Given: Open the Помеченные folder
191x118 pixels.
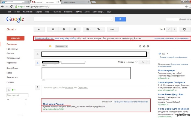Looking at the screenshot, I should 13,49.
